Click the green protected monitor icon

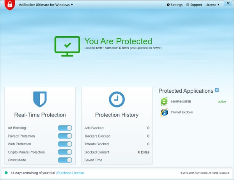(68, 46)
